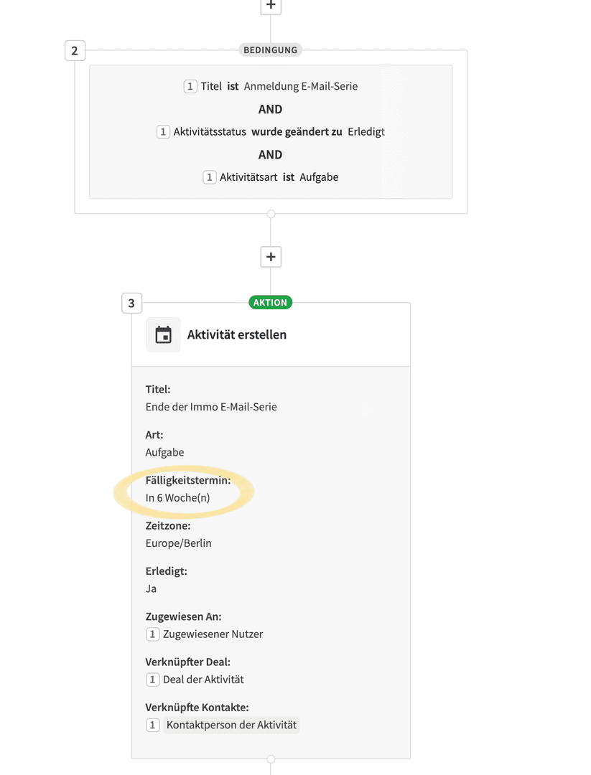Click the Fälligkeitstermin value In 6 Woche(n)
This screenshot has width=591, height=775.
coord(177,498)
